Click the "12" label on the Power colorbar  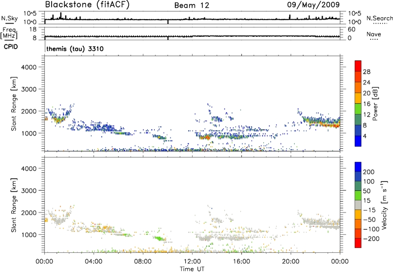click(366, 114)
